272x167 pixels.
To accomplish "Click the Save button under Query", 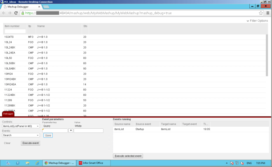I will [48, 135].
